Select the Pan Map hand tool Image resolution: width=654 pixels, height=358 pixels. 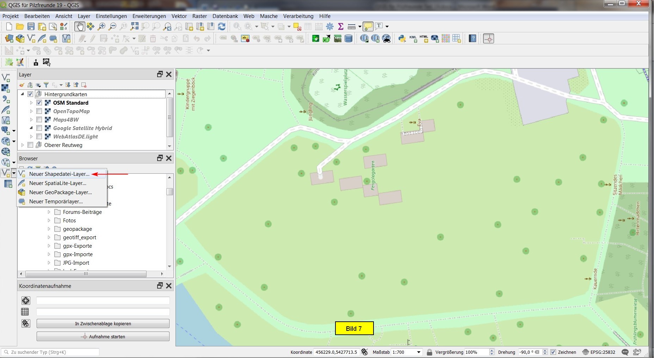[x=80, y=26]
